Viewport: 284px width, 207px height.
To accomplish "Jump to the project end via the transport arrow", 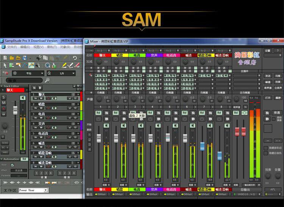I will (37, 182).
